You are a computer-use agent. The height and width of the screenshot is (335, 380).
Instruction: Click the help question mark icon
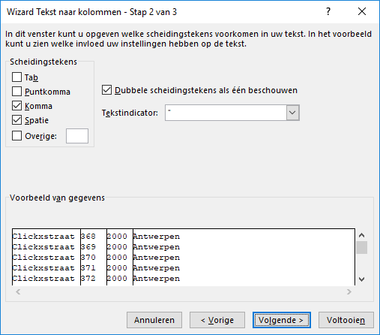tap(328, 11)
